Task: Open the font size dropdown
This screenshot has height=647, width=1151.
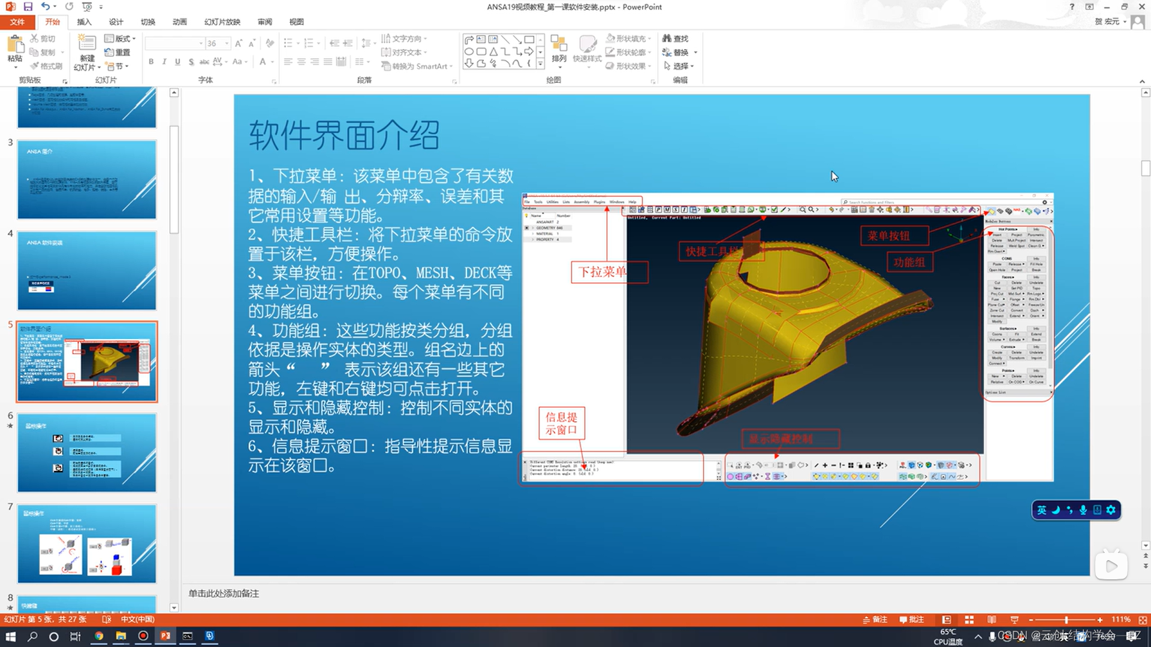Action: [x=225, y=43]
